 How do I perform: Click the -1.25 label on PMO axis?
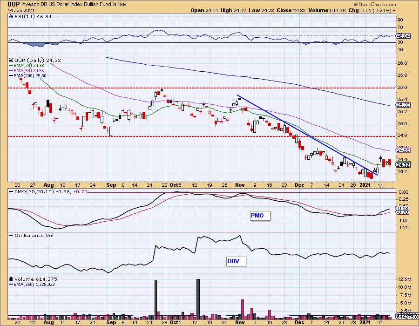(403, 228)
